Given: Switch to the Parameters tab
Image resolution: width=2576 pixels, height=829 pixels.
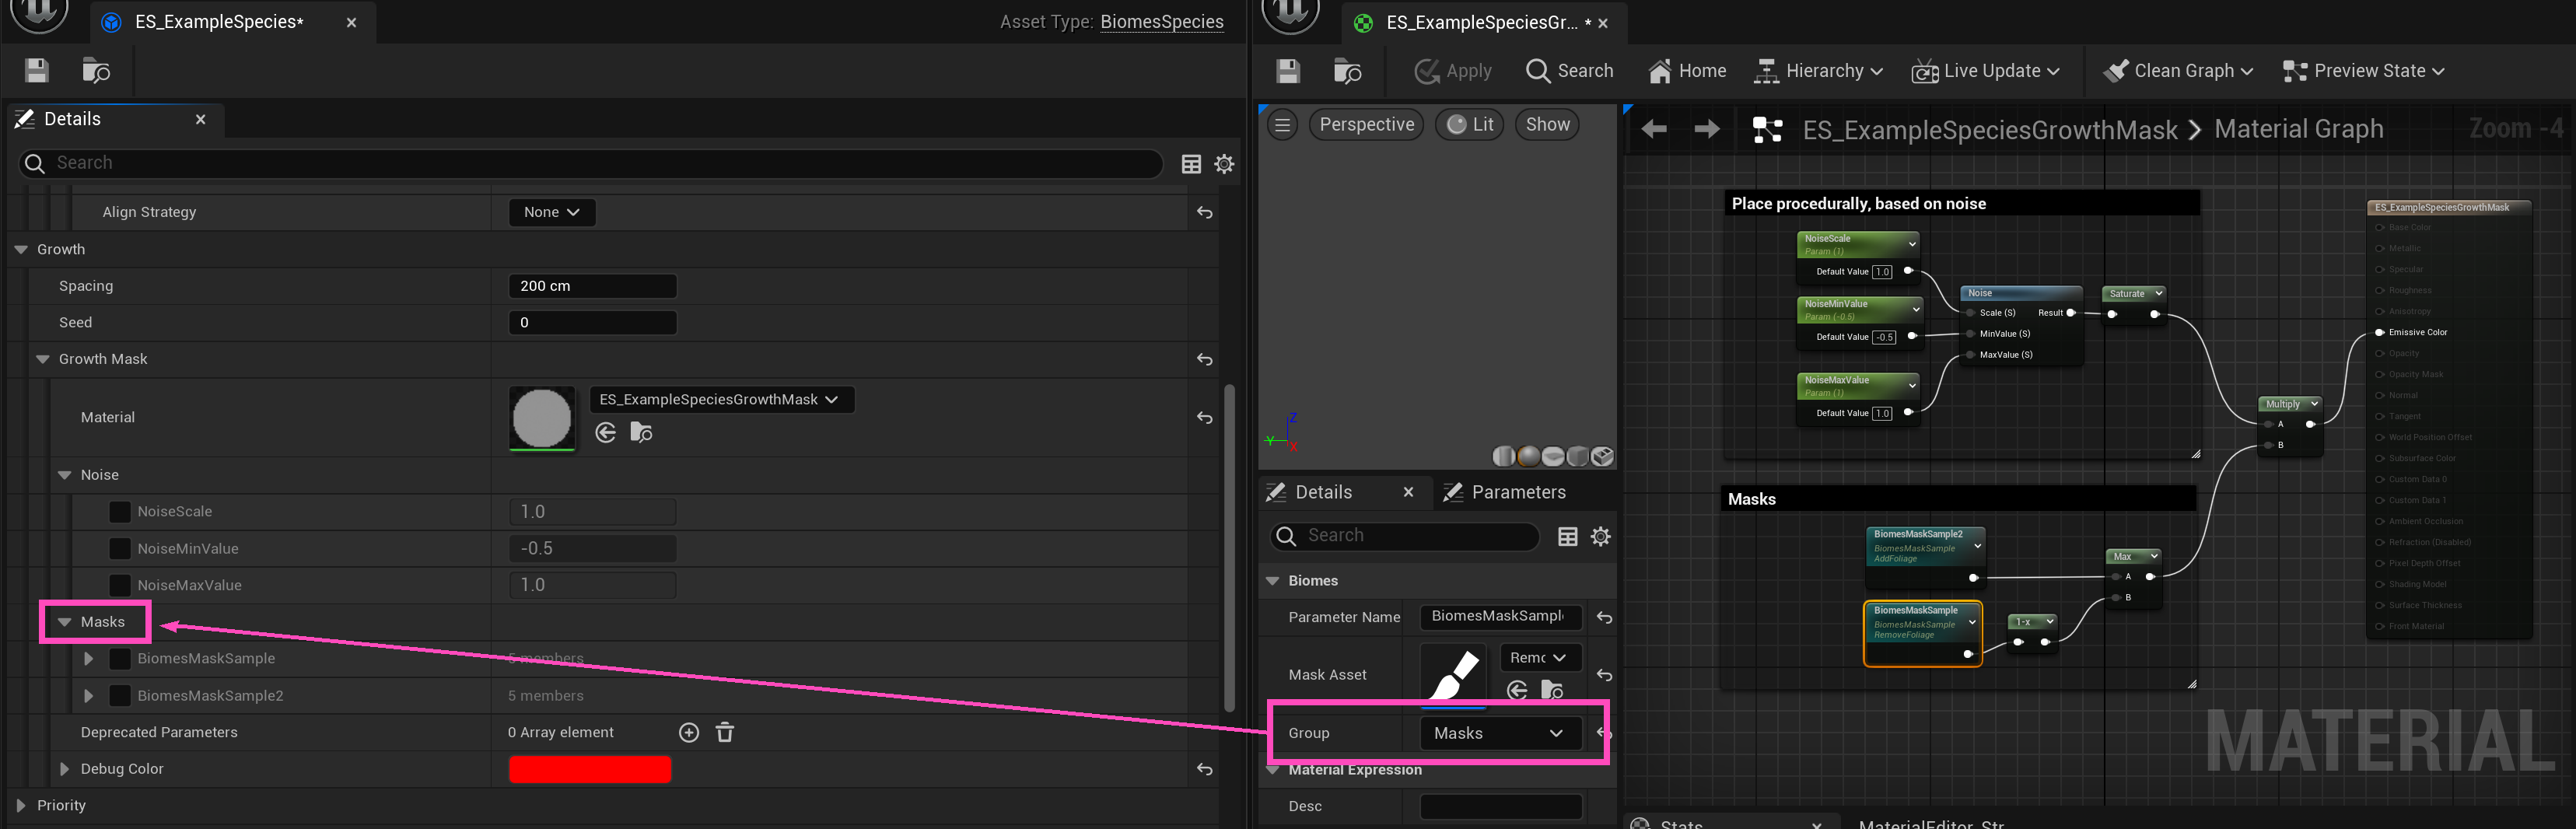Looking at the screenshot, I should pos(1506,492).
